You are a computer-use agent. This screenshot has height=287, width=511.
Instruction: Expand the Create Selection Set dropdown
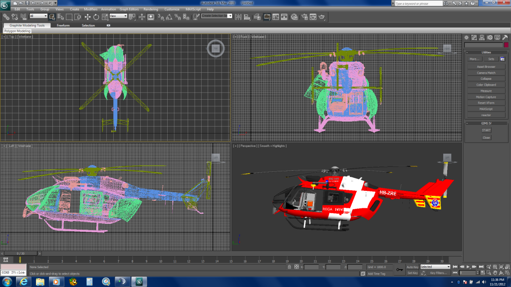231,16
